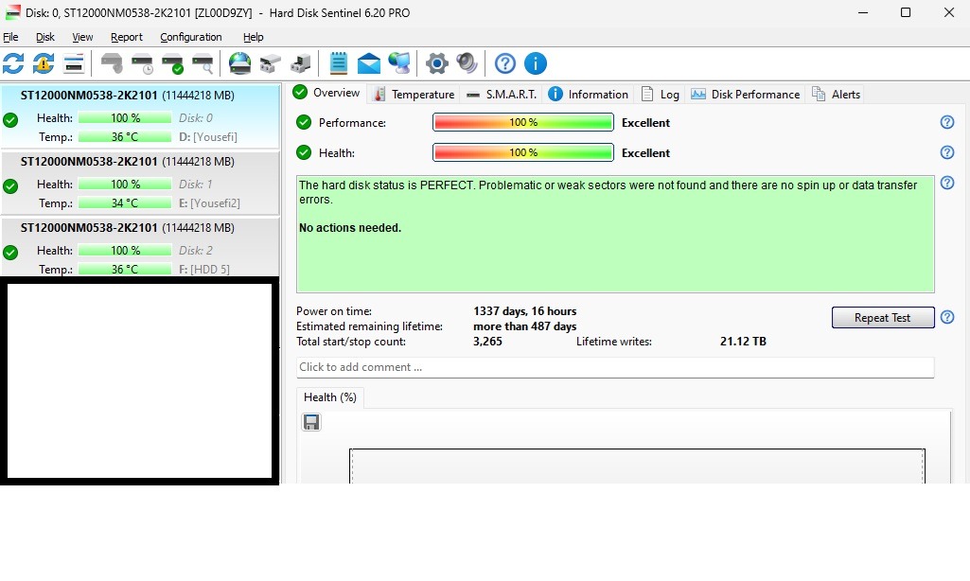Click help icon beside Performance row
This screenshot has width=970, height=581.
pos(946,122)
